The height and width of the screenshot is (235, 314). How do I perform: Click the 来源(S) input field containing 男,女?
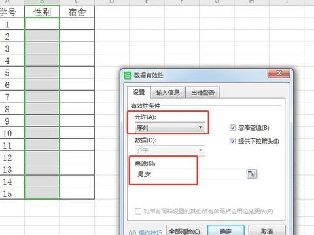[x=190, y=174]
